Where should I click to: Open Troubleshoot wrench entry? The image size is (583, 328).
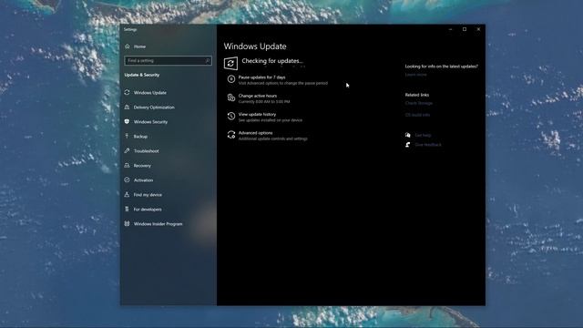click(142, 151)
